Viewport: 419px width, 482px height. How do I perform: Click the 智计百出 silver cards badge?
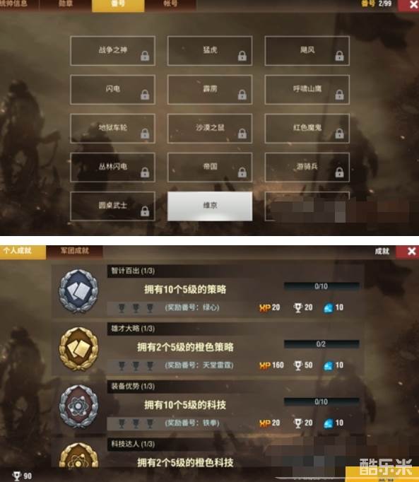[x=78, y=290]
